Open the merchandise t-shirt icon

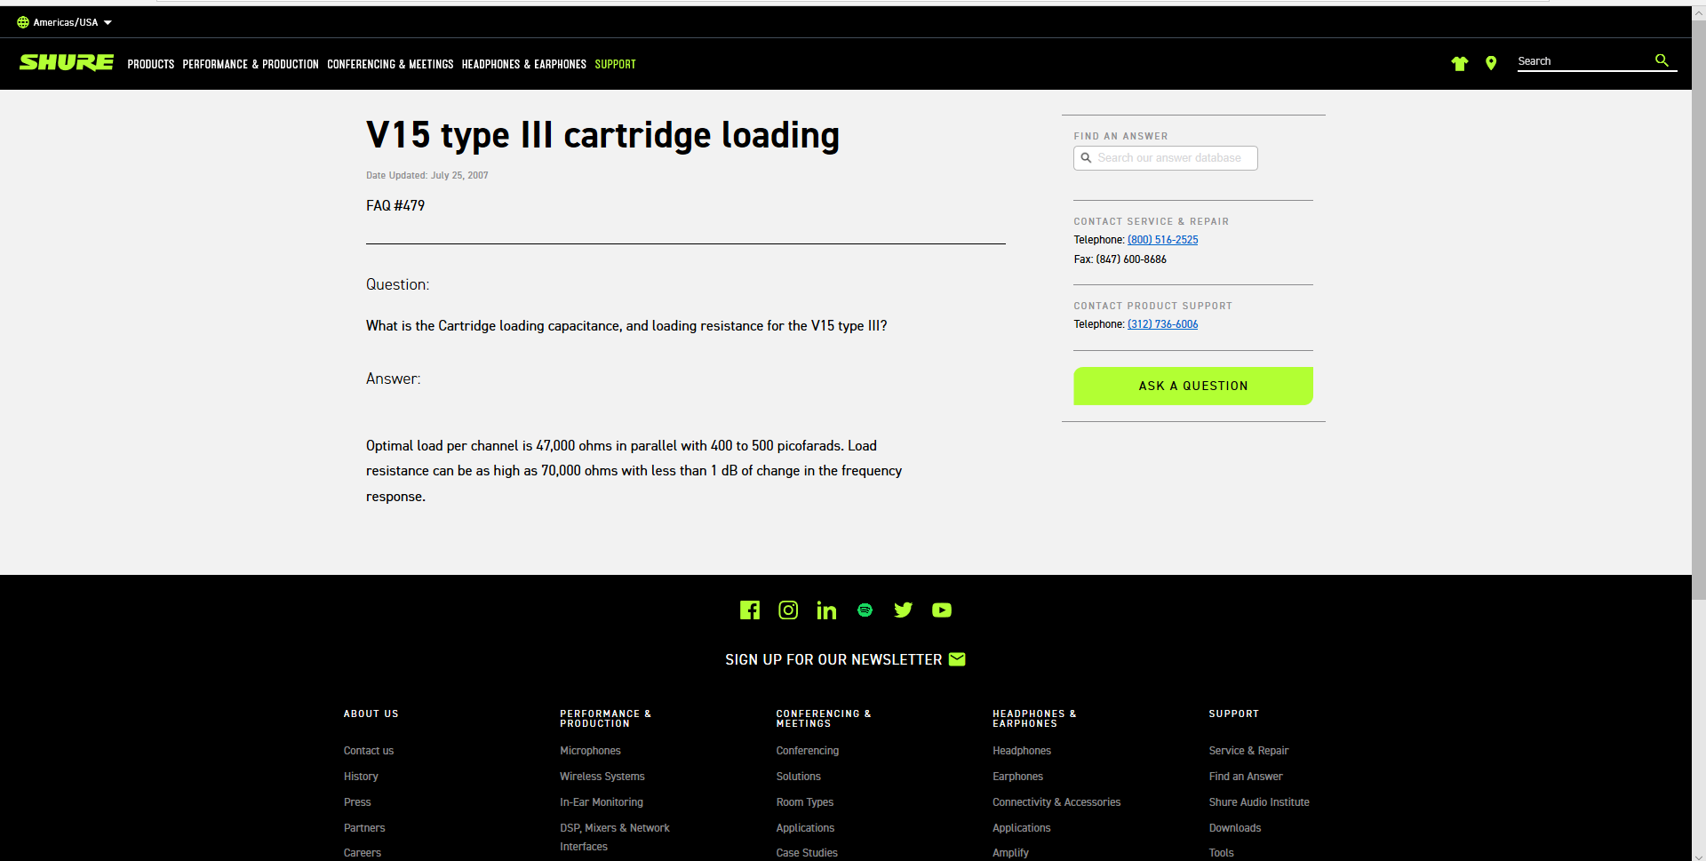[1459, 63]
